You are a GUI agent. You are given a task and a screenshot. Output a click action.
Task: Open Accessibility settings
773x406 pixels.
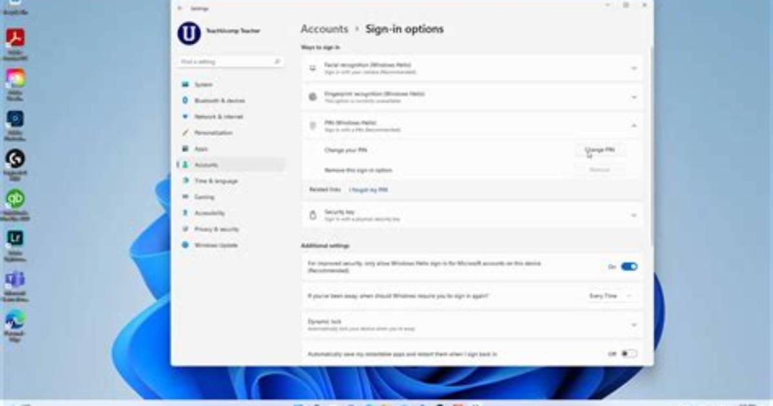tap(231, 213)
